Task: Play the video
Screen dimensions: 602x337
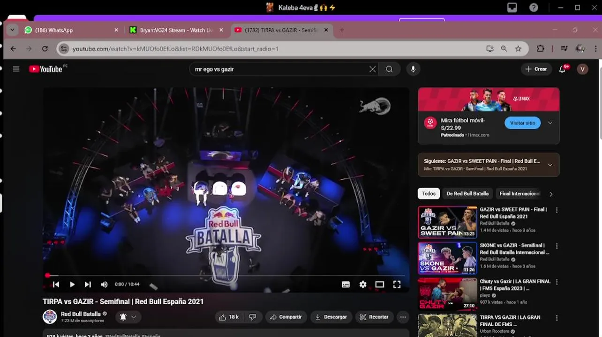Action: (72, 284)
